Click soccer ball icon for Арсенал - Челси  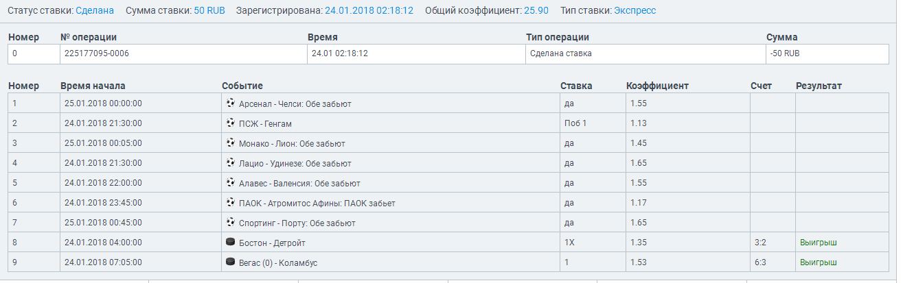230,103
